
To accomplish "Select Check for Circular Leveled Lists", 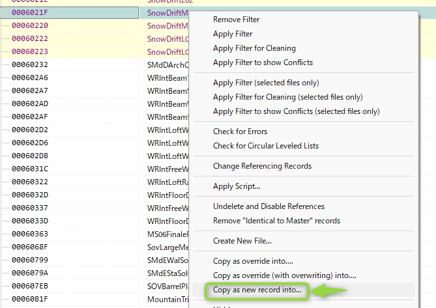I will point(265,146).
